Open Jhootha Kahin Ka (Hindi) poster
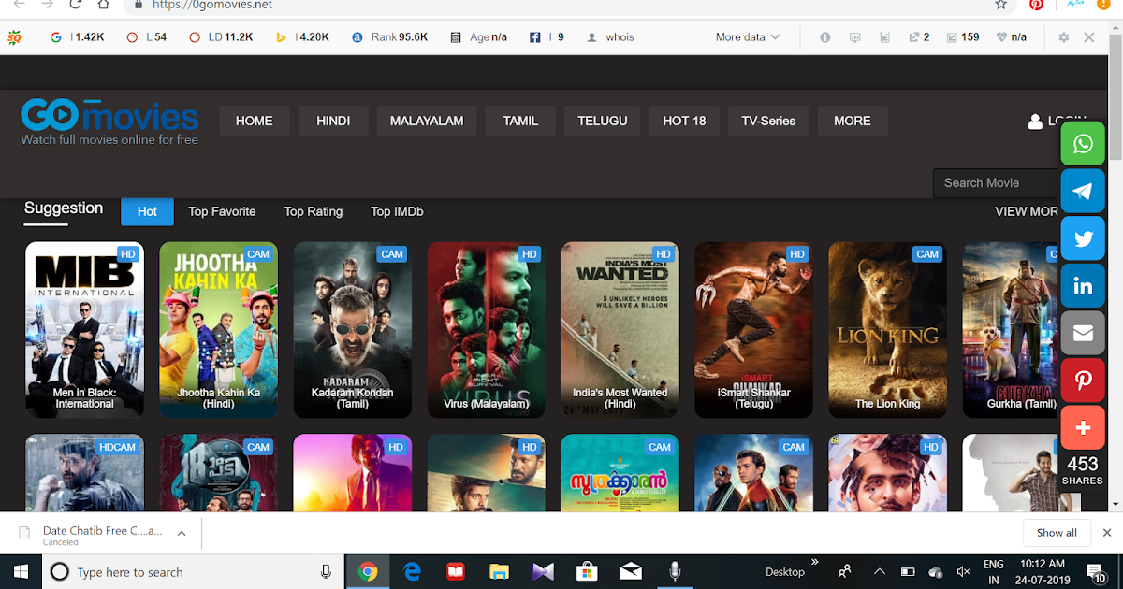The width and height of the screenshot is (1123, 589). pos(218,329)
